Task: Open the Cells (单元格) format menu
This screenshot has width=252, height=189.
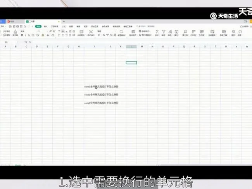Action: [185, 33]
